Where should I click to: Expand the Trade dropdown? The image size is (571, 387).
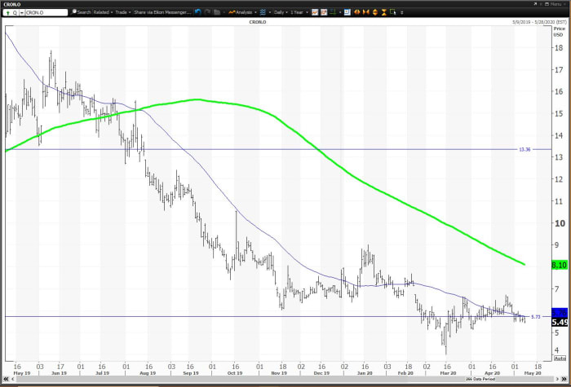point(123,12)
